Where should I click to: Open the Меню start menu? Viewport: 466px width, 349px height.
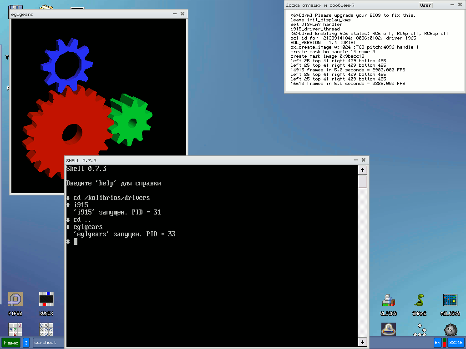click(x=11, y=343)
